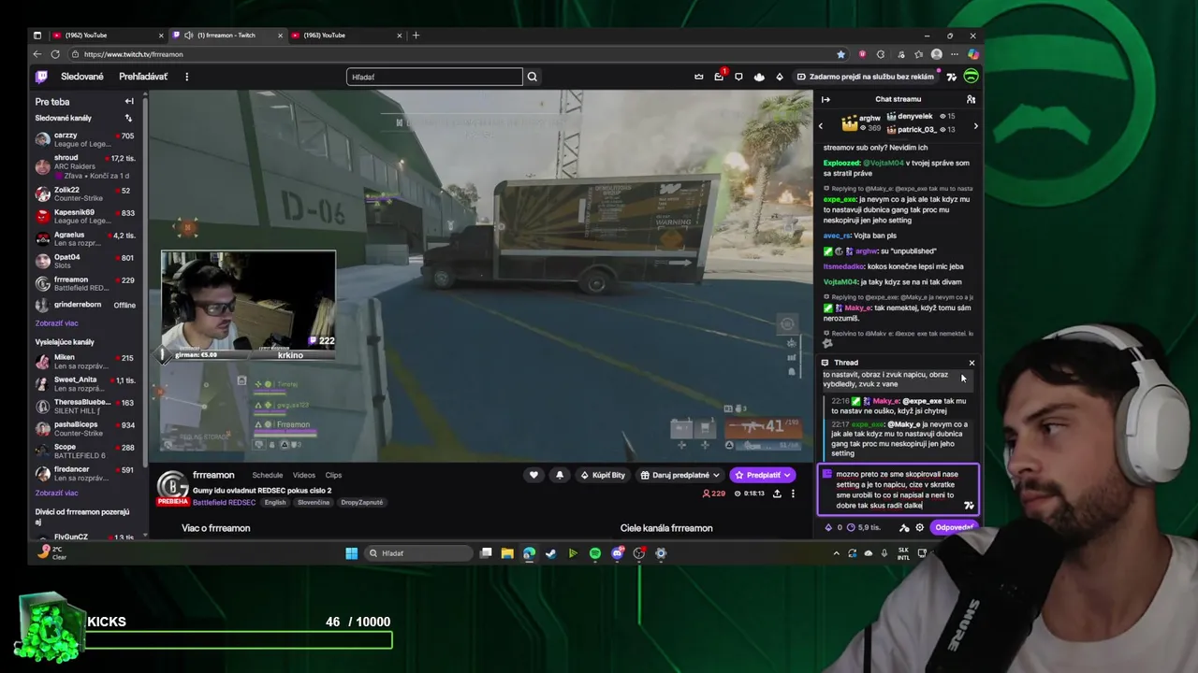Screen dimensions: 1198x673
Task: Open Spotify from taskbar
Action: click(x=595, y=553)
